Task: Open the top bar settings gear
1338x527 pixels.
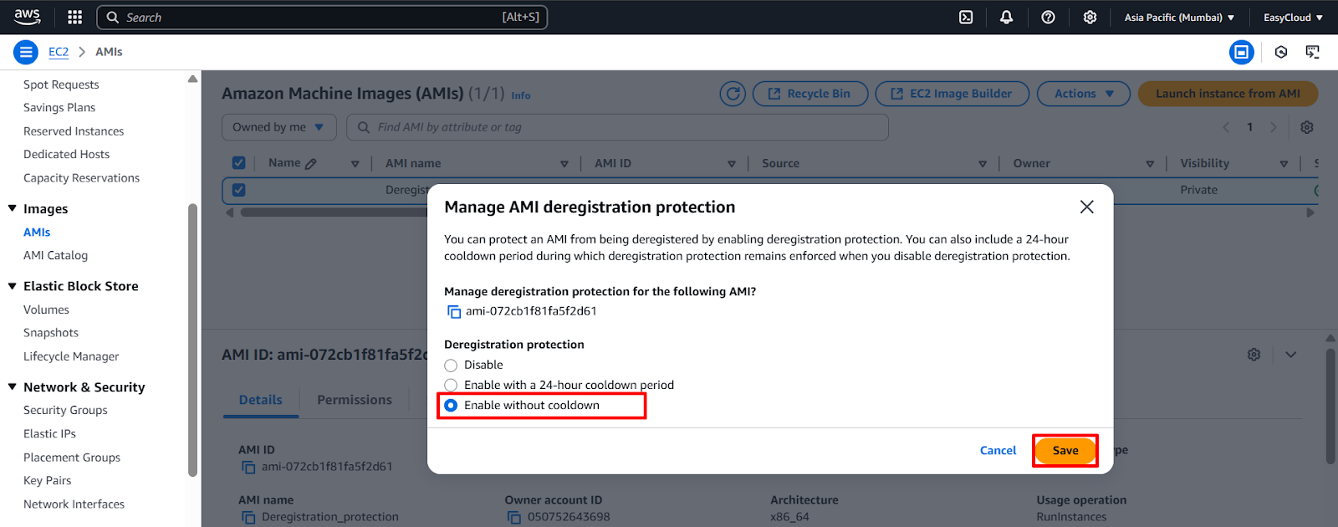Action: pos(1090,17)
